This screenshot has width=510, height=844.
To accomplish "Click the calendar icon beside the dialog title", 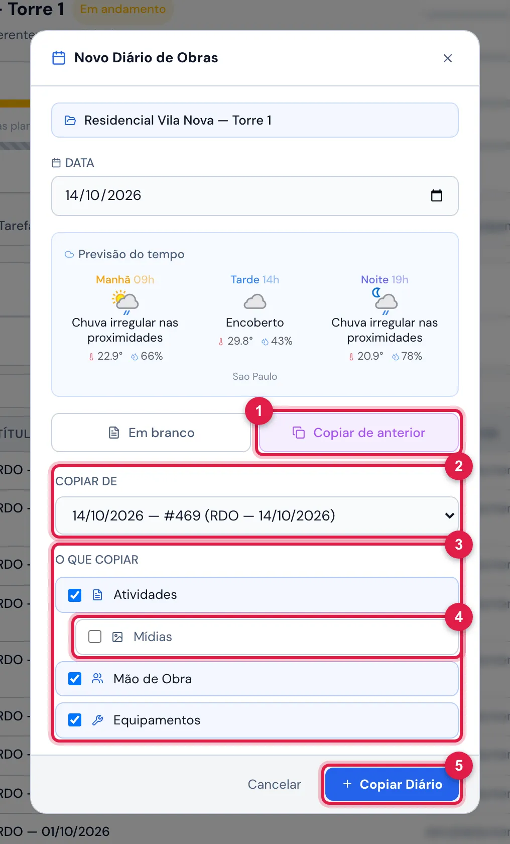I will pyautogui.click(x=59, y=58).
